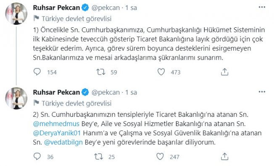Reply to the second tweet with 36 comments
Image resolution: width=274 pixels, height=166 pixels.
point(37,156)
